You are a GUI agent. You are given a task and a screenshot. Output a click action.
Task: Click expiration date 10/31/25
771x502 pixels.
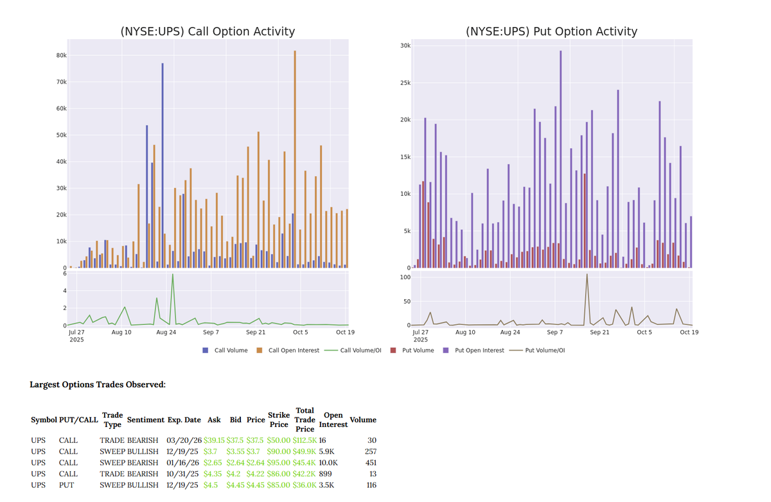point(183,474)
